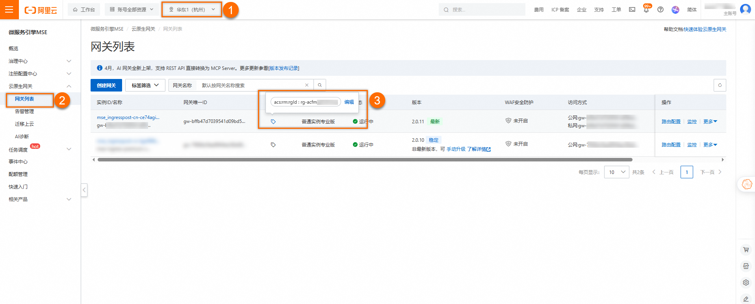Open 快速入门 in sidebar
The height and width of the screenshot is (304, 755).
(18, 187)
